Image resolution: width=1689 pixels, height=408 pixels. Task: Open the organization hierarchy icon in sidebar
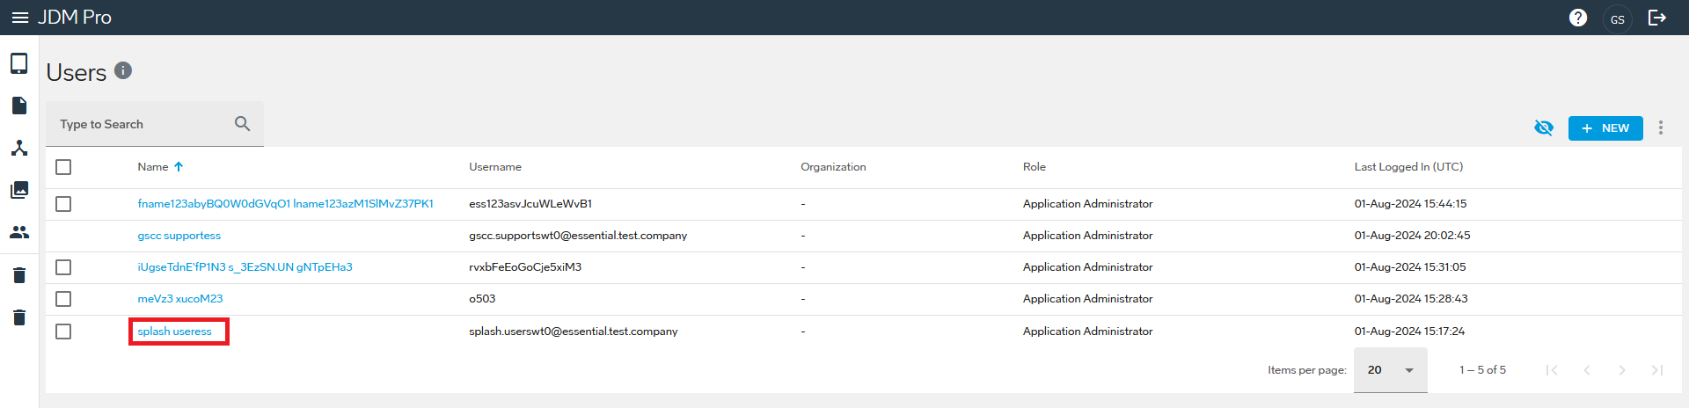click(19, 148)
